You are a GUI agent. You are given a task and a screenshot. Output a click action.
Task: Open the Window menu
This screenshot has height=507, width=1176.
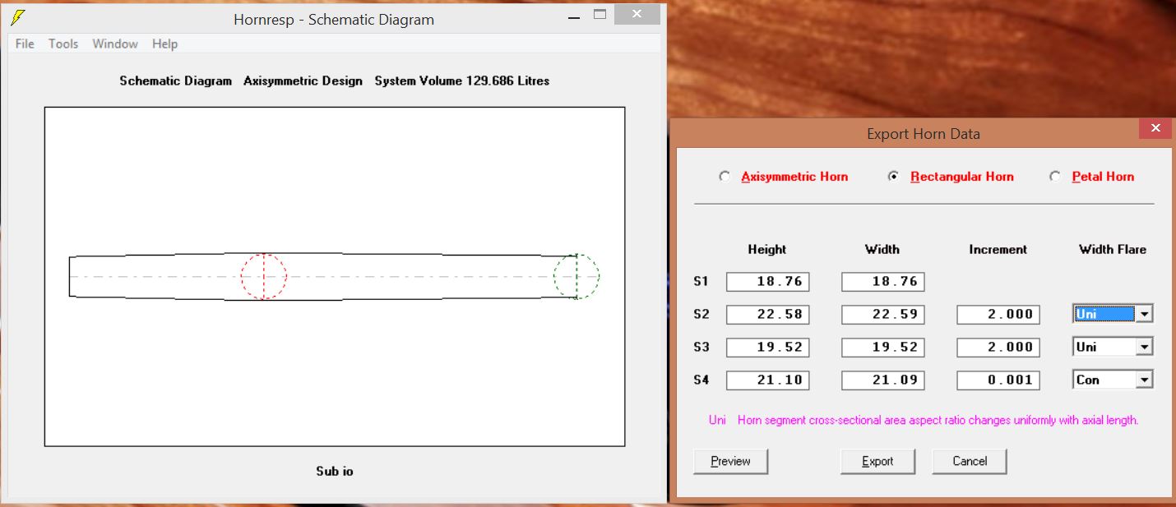coord(115,44)
